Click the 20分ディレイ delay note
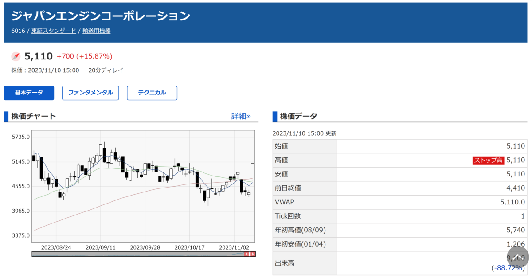The image size is (532, 278). tap(106, 70)
